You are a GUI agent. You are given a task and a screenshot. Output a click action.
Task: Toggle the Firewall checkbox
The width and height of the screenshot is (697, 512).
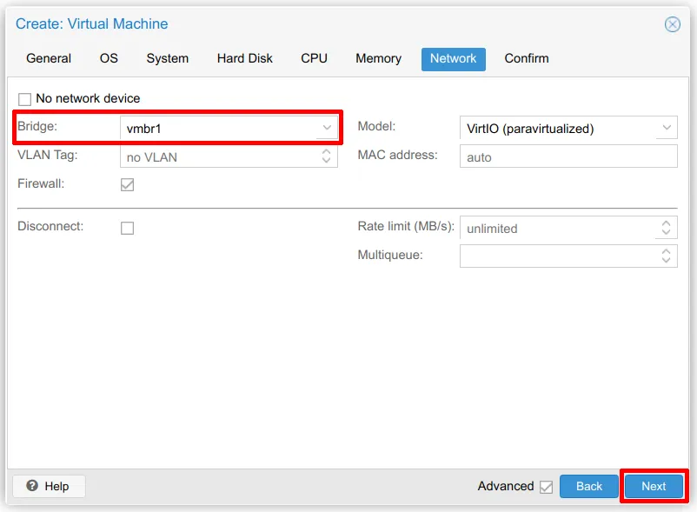127,184
